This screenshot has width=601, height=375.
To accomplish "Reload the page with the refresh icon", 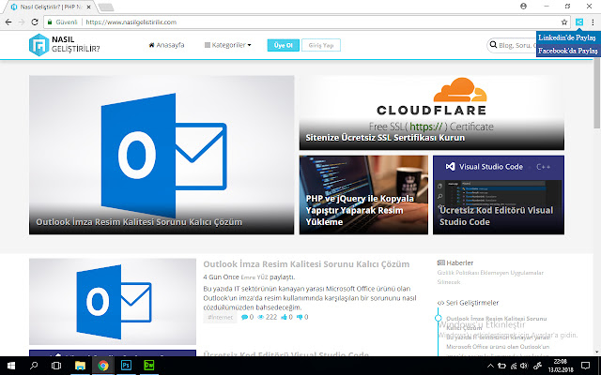I will pyautogui.click(x=35, y=22).
